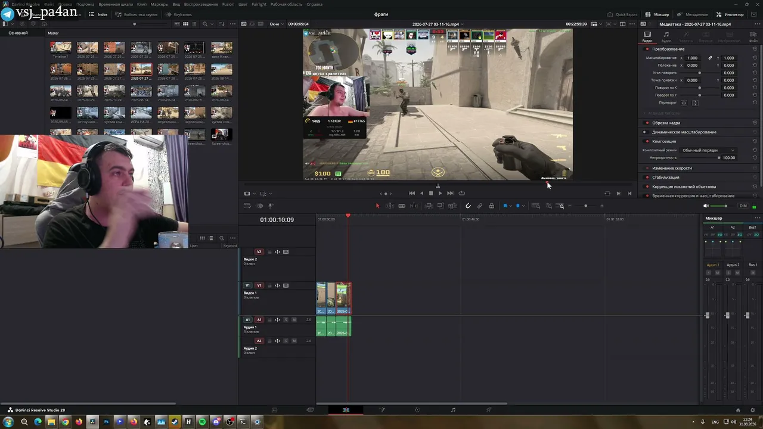Play the viewer in reverse
The image size is (763, 429).
pyautogui.click(x=421, y=193)
